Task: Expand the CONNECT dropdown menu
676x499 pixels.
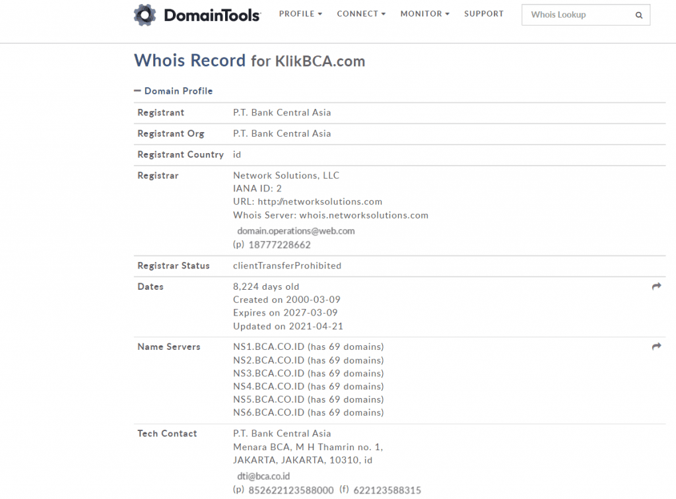Action: pyautogui.click(x=360, y=13)
